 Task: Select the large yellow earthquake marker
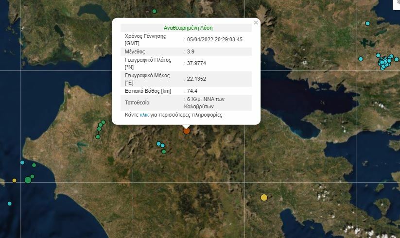coord(264,197)
